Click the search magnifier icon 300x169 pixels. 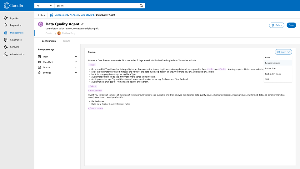pos(141,6)
